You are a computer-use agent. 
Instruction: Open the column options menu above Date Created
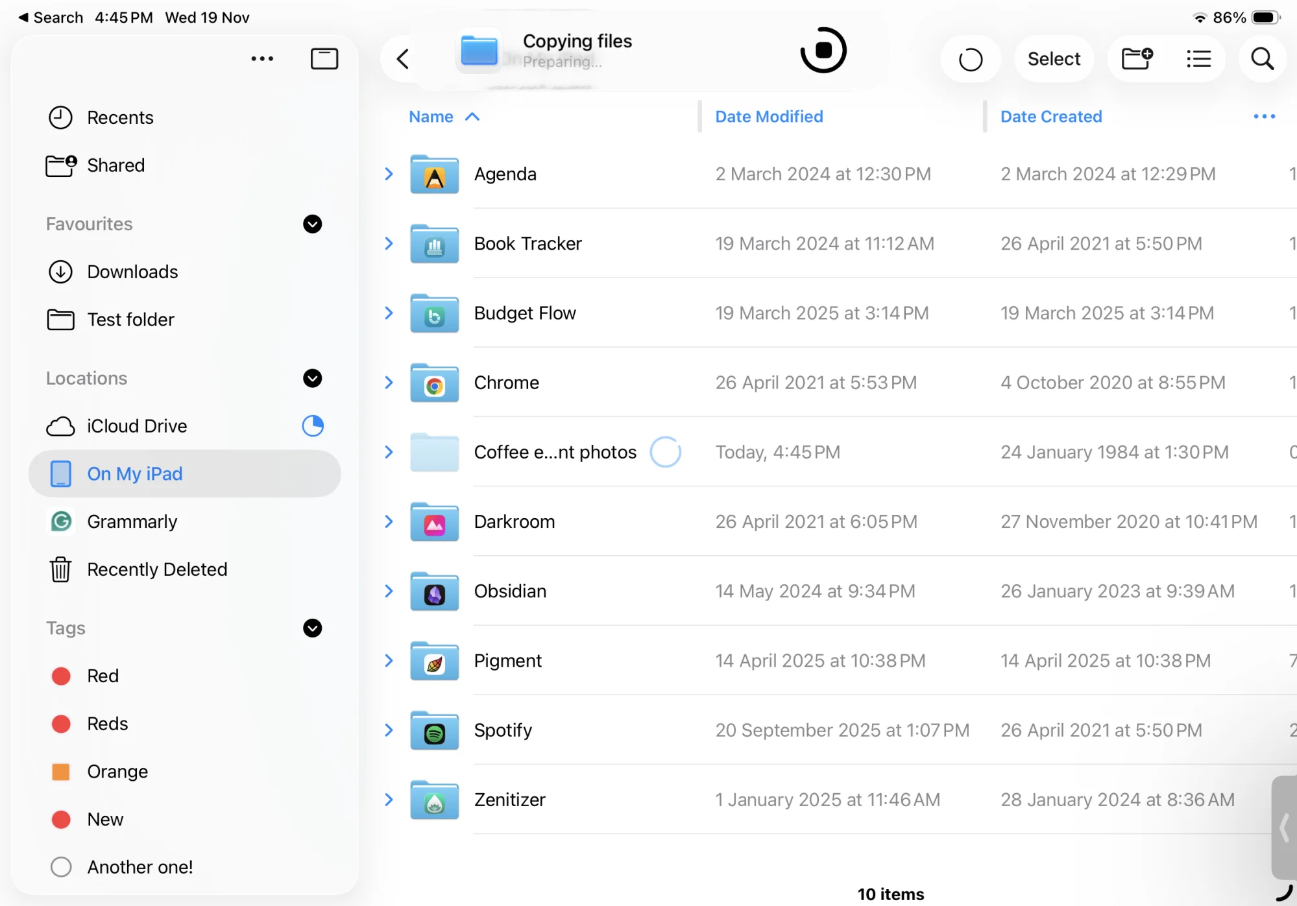[x=1263, y=117]
